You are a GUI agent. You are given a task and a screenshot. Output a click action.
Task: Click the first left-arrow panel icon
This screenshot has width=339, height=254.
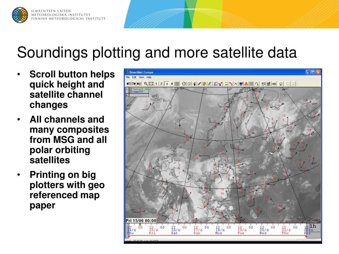pyautogui.click(x=128, y=84)
